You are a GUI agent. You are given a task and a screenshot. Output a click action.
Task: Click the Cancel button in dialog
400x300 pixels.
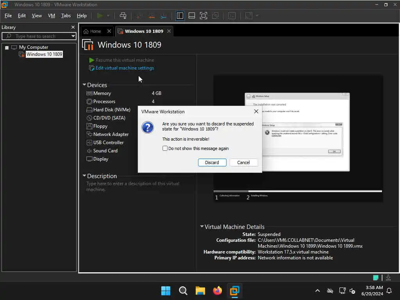click(x=244, y=162)
